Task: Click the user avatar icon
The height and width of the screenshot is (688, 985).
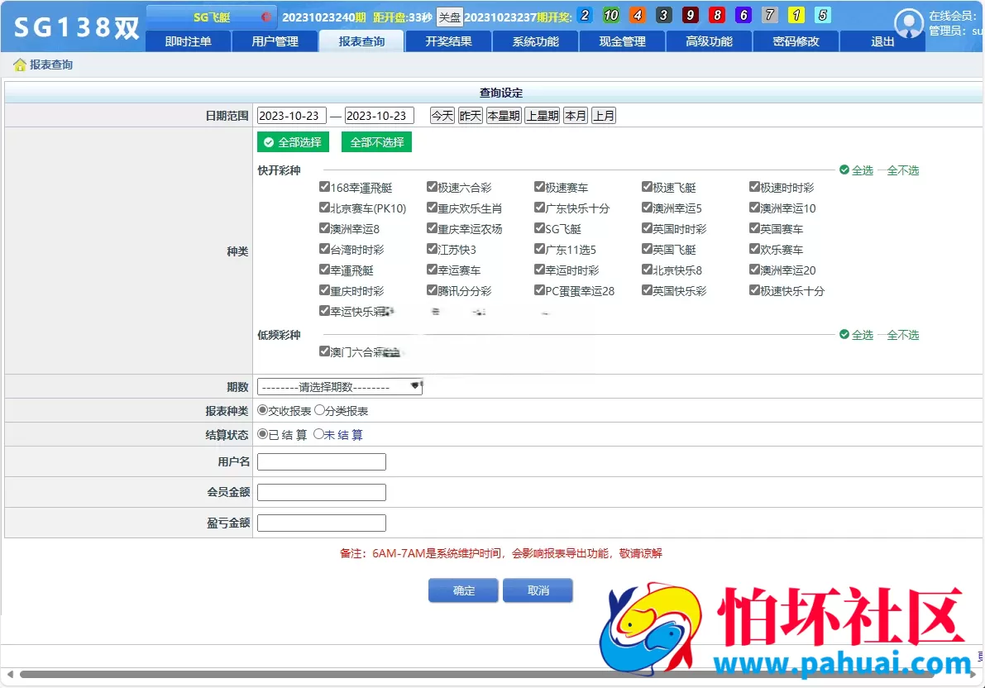Action: [908, 24]
